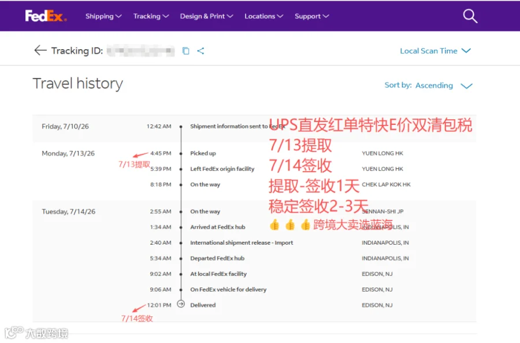The image size is (520, 343).
Task: Click the 'Travel history' heading
Action: click(77, 83)
